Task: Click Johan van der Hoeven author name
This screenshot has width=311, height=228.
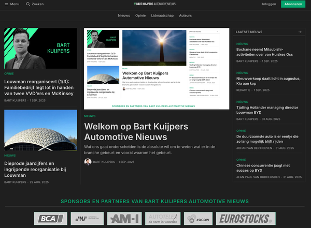Action: [254, 148]
